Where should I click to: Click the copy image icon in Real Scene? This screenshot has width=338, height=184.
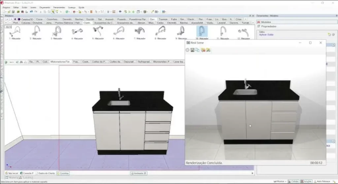pyautogui.click(x=197, y=50)
